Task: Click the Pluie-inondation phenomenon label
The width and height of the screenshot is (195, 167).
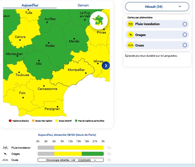Action: click(148, 24)
